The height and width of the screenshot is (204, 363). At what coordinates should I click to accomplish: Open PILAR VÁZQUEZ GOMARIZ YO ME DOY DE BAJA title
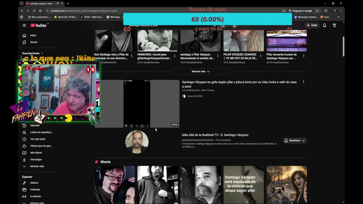click(240, 56)
